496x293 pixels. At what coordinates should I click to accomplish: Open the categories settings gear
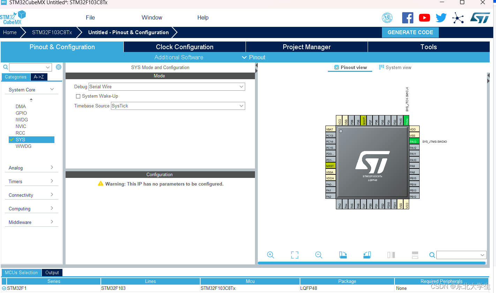pos(59,67)
